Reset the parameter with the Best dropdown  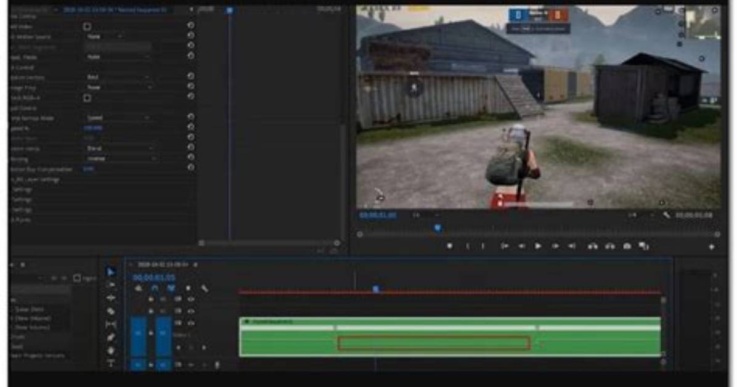point(191,76)
